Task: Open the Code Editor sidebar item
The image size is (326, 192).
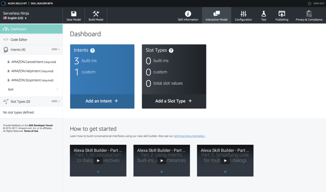Action: tap(31, 39)
